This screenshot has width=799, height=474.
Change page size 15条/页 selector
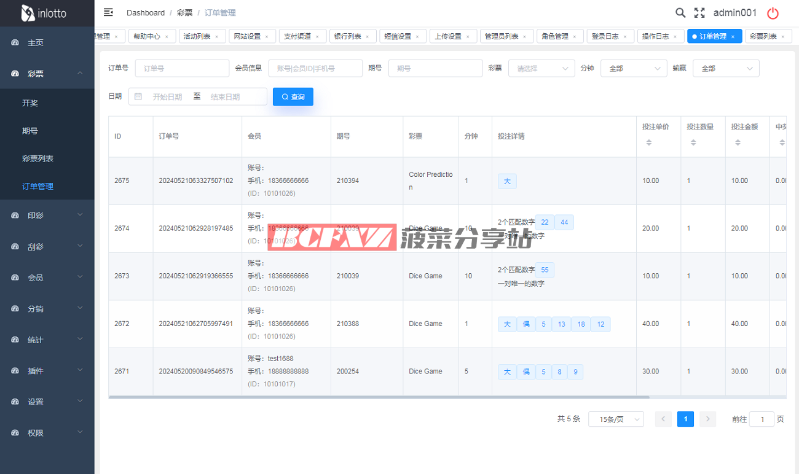point(616,419)
